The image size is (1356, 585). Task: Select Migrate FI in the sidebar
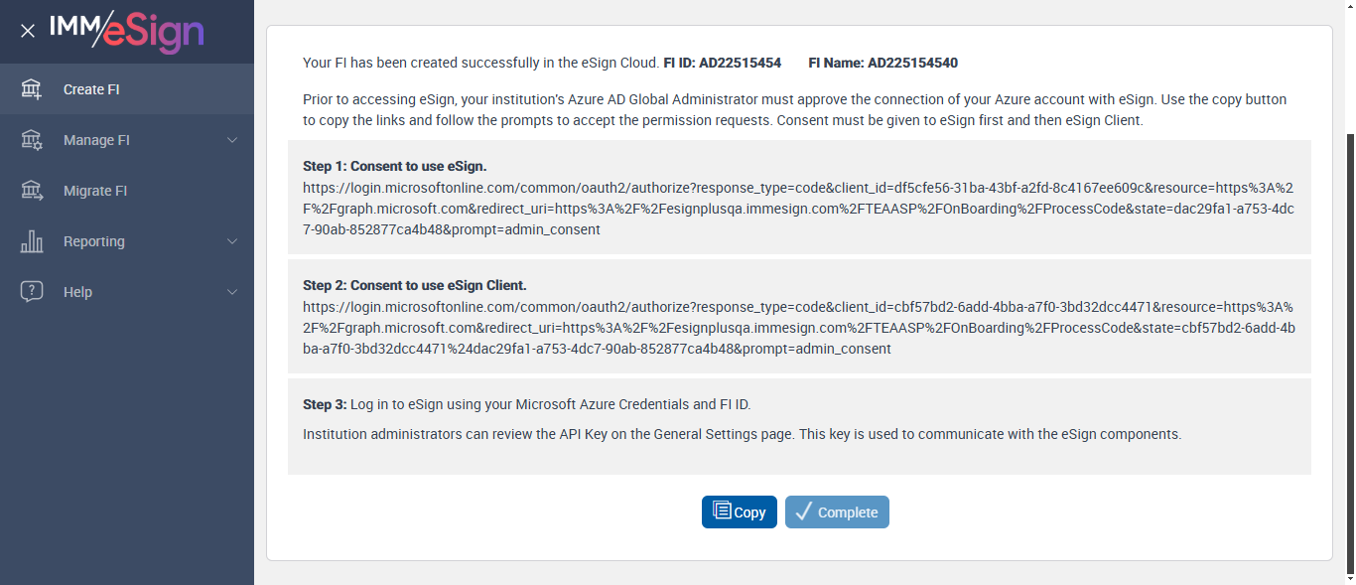tap(95, 191)
